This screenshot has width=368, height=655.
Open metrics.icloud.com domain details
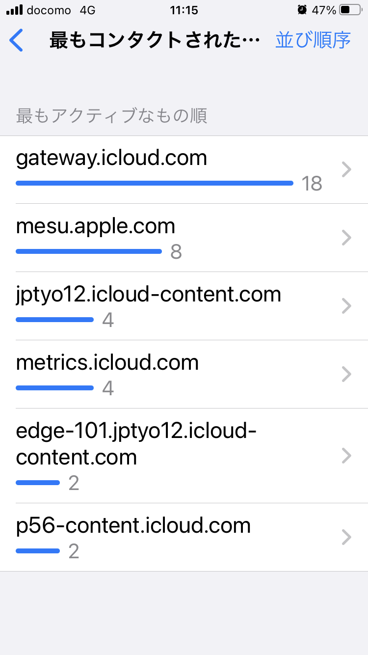coord(107,363)
